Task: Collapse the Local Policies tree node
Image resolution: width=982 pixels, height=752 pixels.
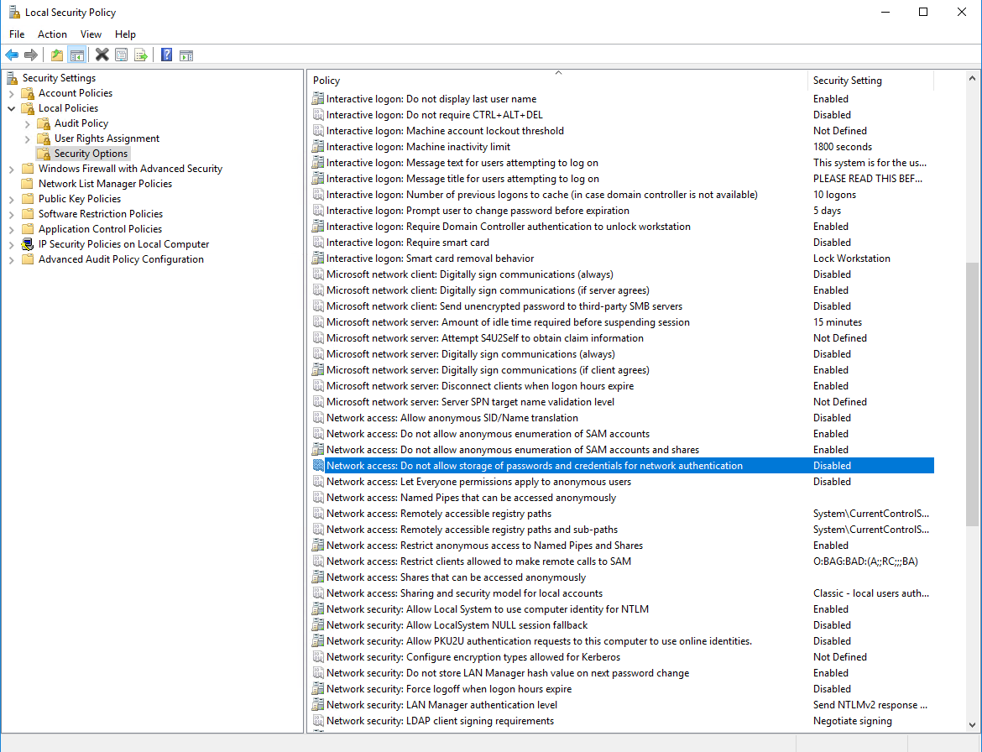Action: pyautogui.click(x=12, y=108)
